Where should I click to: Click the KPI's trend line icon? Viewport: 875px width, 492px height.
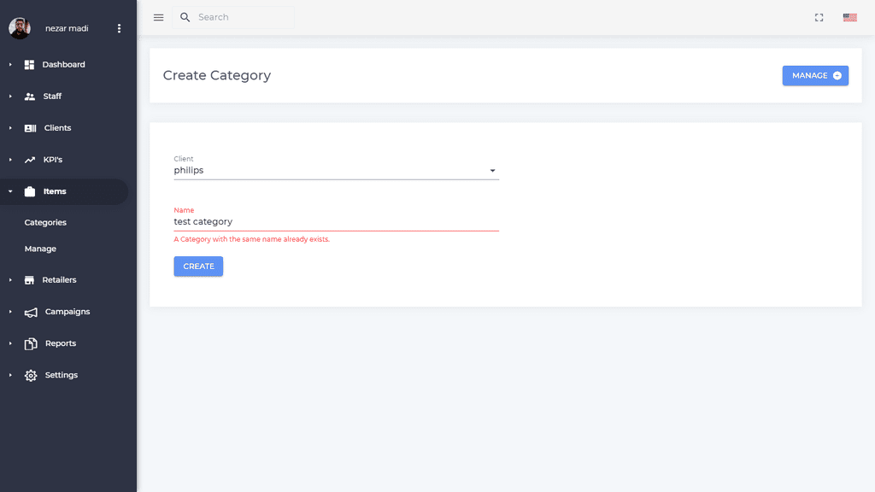point(30,160)
